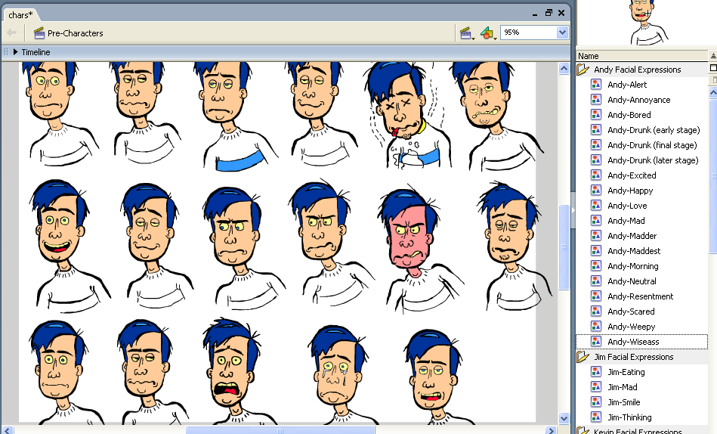Click the Andy-Weepy symbol icon

[596, 326]
